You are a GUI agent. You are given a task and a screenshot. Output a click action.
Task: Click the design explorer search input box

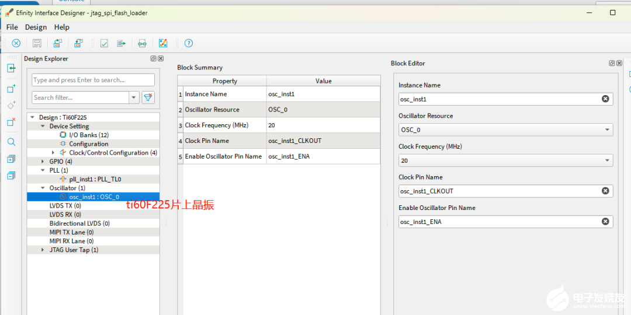[x=93, y=80]
